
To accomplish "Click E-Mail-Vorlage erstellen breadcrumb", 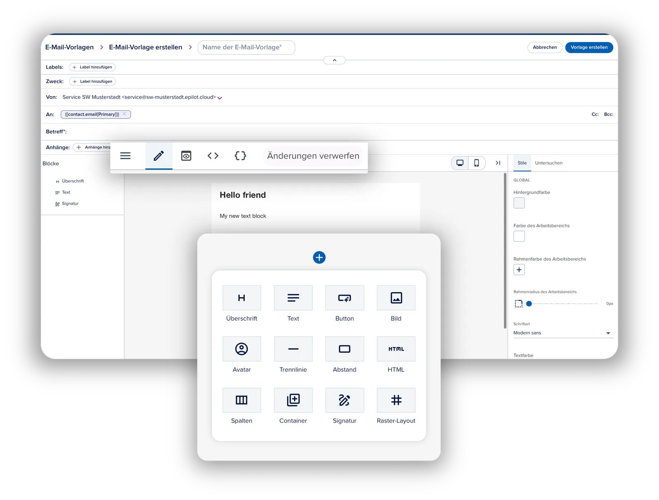I will coord(145,47).
